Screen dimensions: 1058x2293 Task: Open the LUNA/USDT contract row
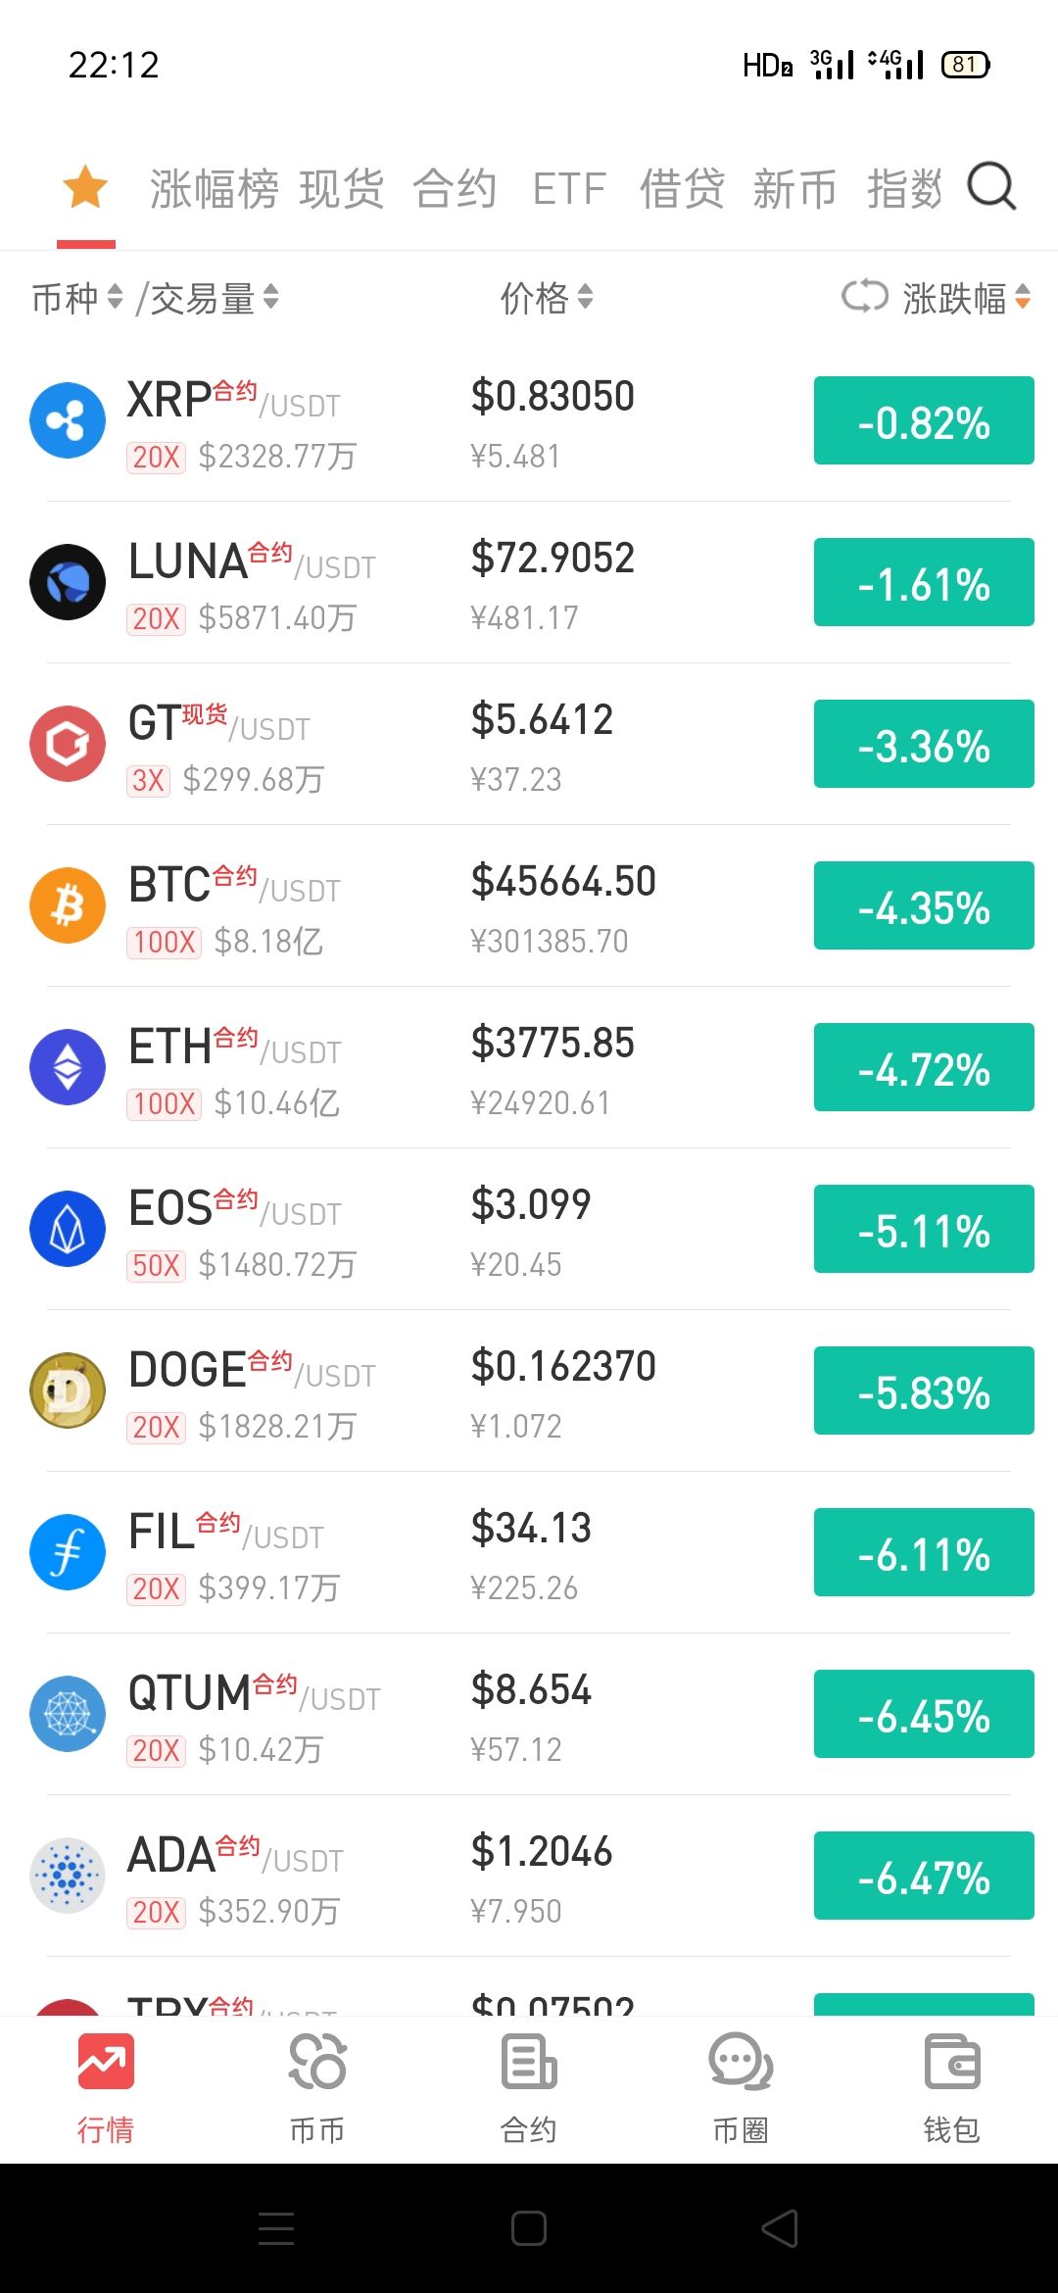[529, 582]
